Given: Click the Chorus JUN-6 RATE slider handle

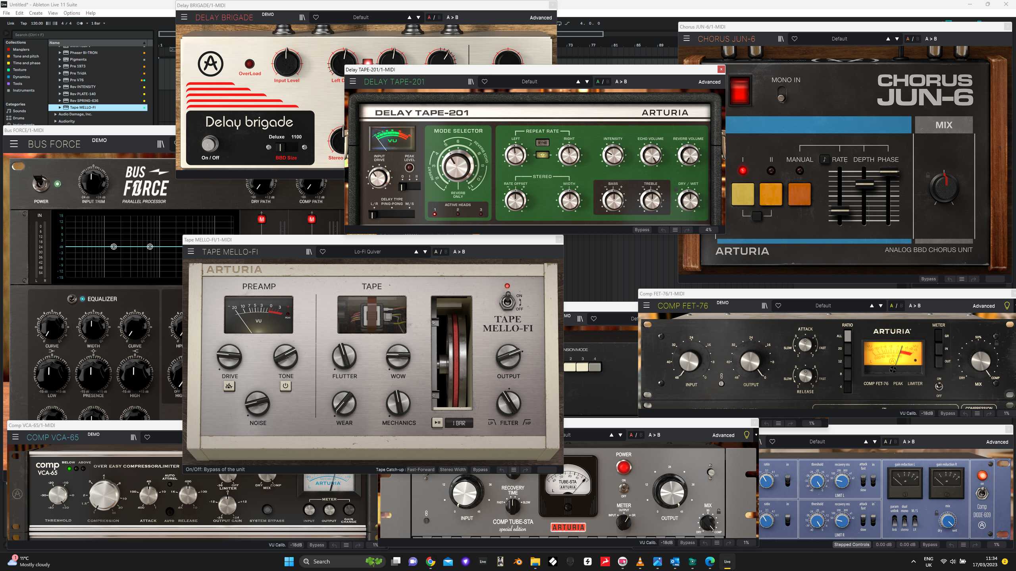Looking at the screenshot, I should 840,211.
